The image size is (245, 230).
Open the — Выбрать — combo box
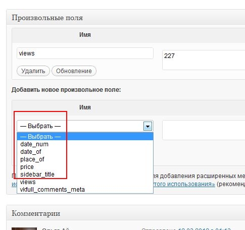click(x=85, y=126)
